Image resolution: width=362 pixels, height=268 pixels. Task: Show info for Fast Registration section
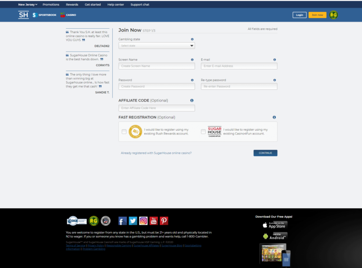click(x=274, y=117)
